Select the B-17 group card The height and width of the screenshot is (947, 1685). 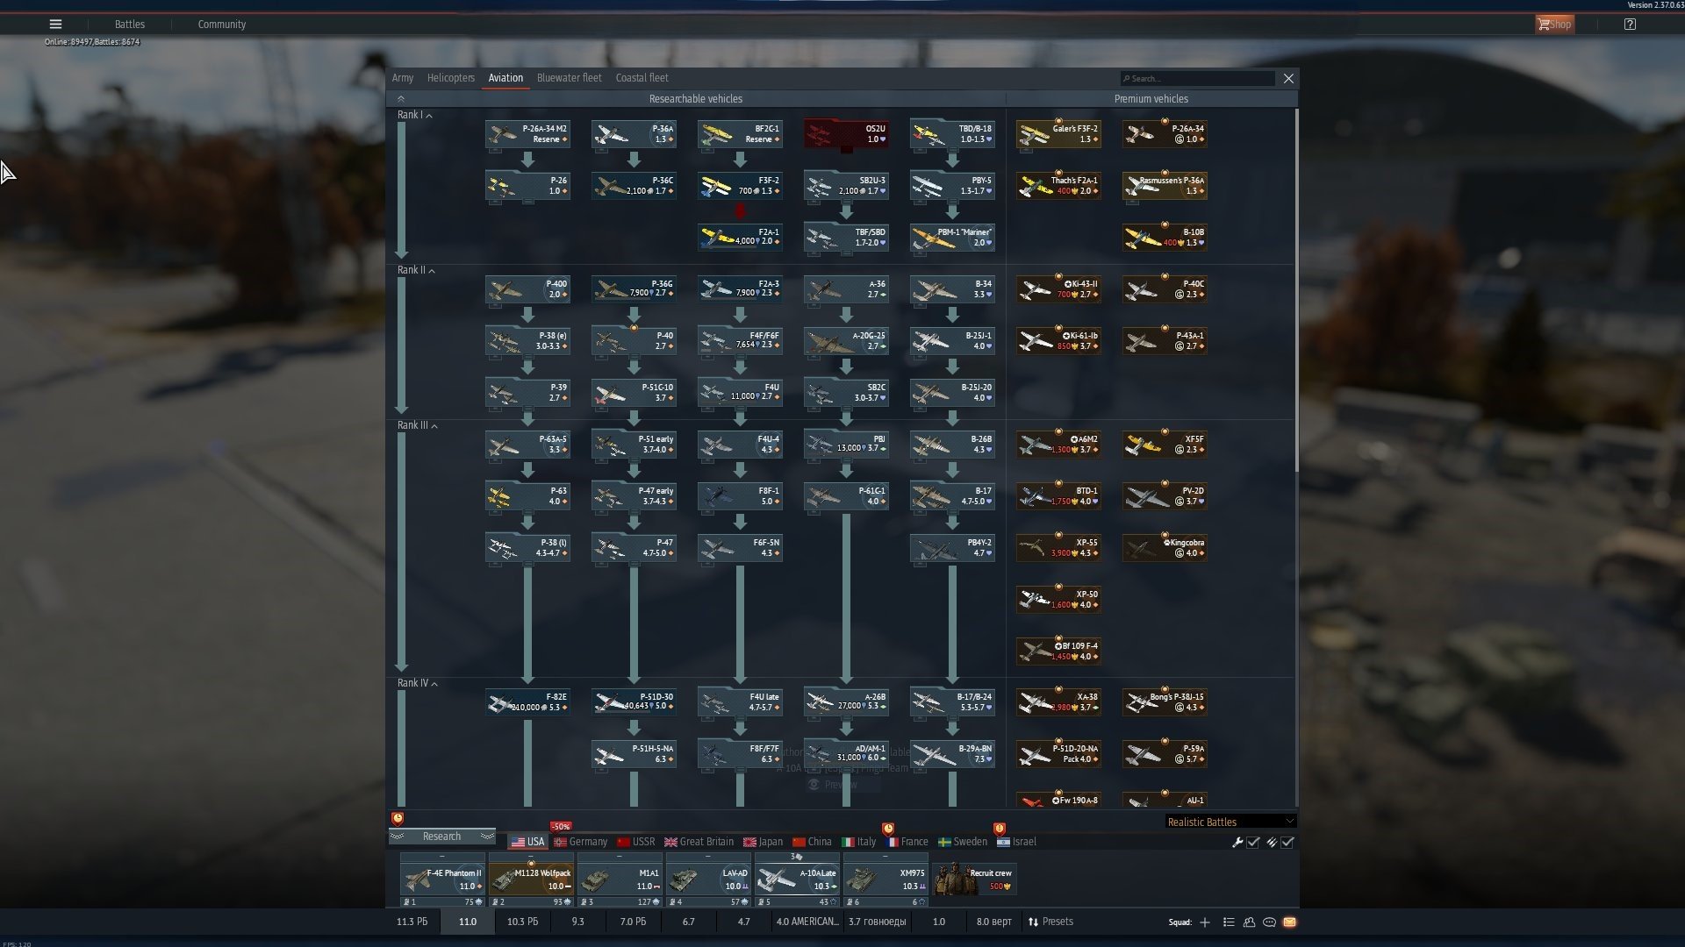click(952, 495)
